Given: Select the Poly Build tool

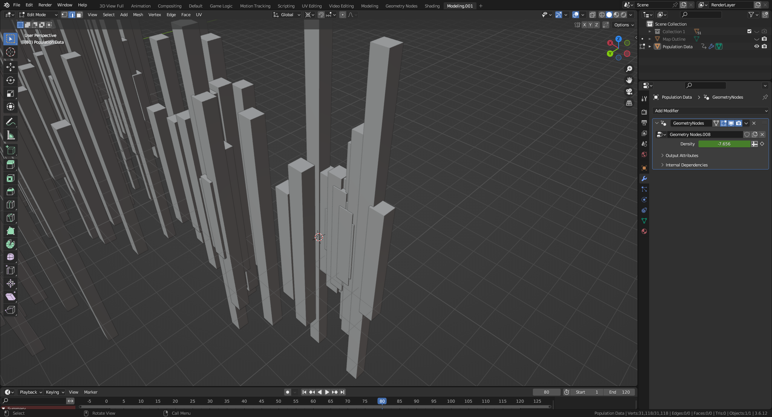Looking at the screenshot, I should coord(11,231).
